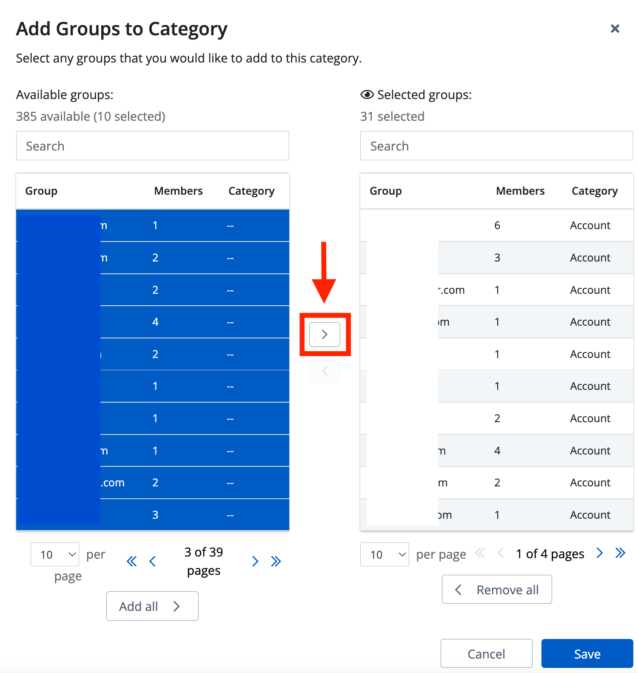Jump to last page of selected groups

pyautogui.click(x=621, y=553)
